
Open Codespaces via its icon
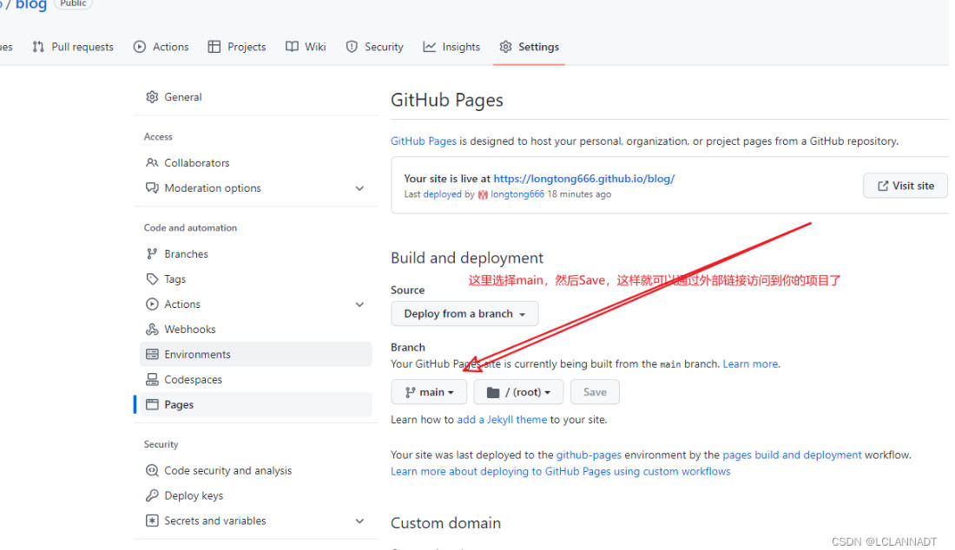[x=152, y=380]
